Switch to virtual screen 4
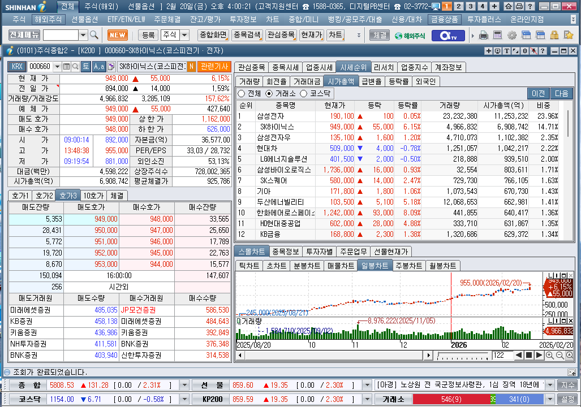 tap(483, 6)
